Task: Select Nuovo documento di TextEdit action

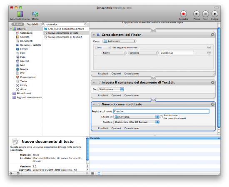Action: (x=66, y=37)
